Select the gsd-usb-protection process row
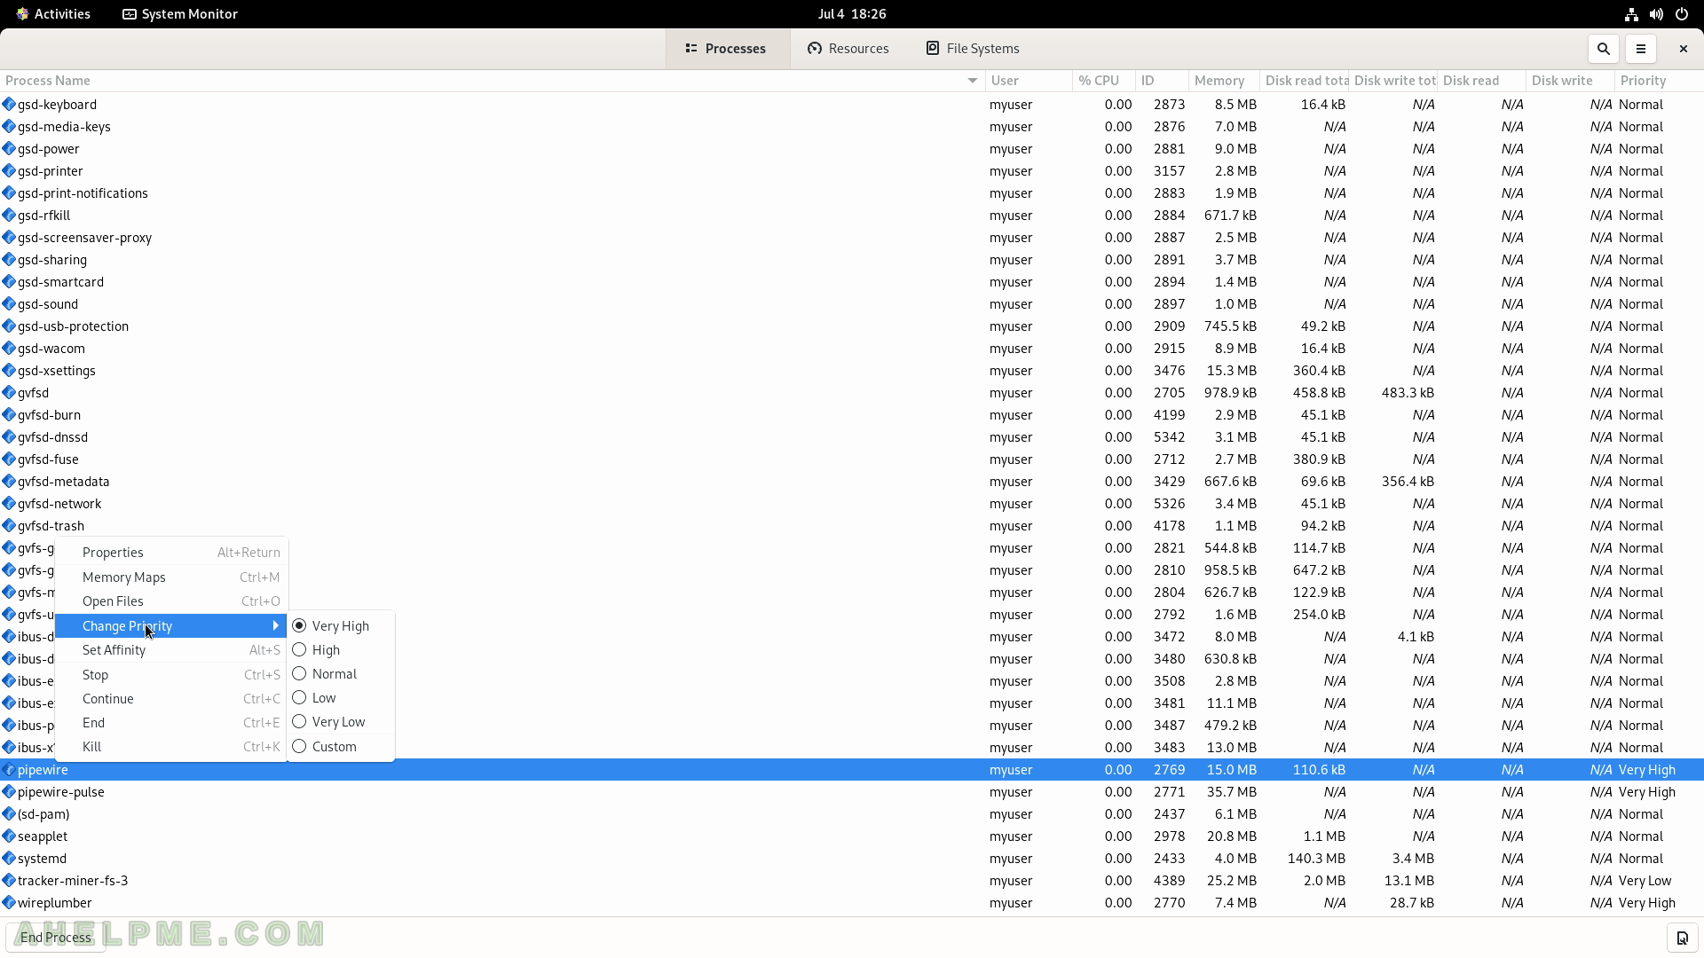This screenshot has width=1704, height=958. tap(852, 326)
